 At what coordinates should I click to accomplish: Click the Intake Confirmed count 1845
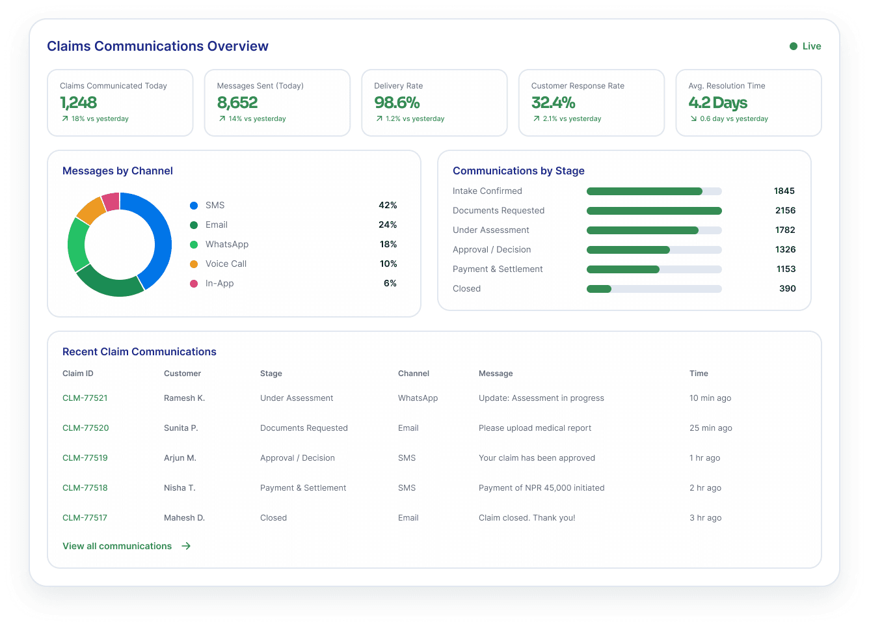click(x=784, y=191)
